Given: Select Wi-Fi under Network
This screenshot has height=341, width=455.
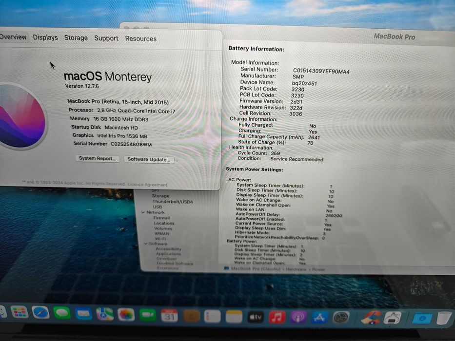Looking at the screenshot, I should (x=160, y=239).
